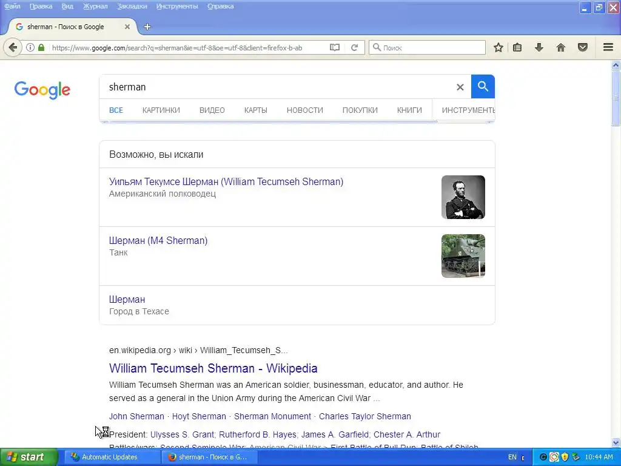Open the Инструменты menu
Screen dimensions: 621x466
tap(177, 6)
